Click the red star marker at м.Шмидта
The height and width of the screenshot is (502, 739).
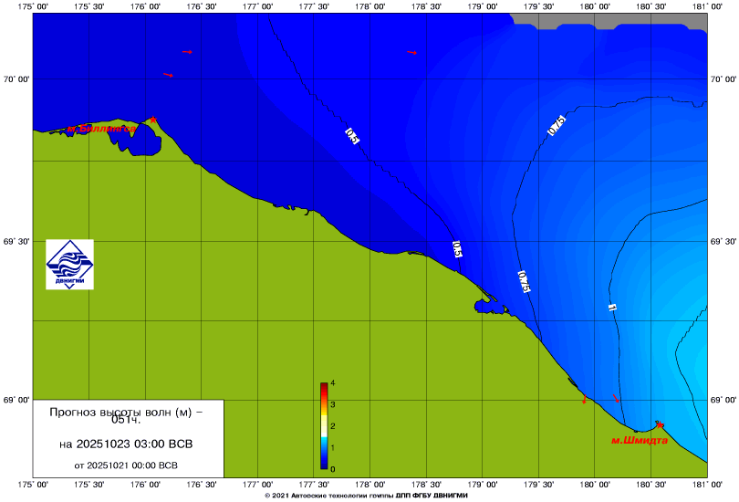[x=659, y=425]
